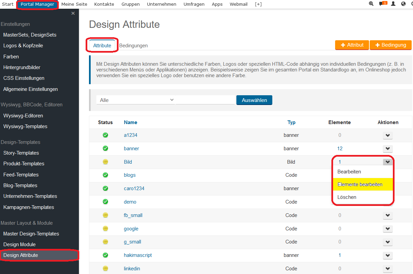Expand actions dropdown for hakimascript row
Viewport: 413px width, 274px height.
pyautogui.click(x=388, y=256)
